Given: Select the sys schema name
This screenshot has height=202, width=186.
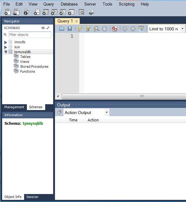Looking at the screenshot, I should coord(17,47).
